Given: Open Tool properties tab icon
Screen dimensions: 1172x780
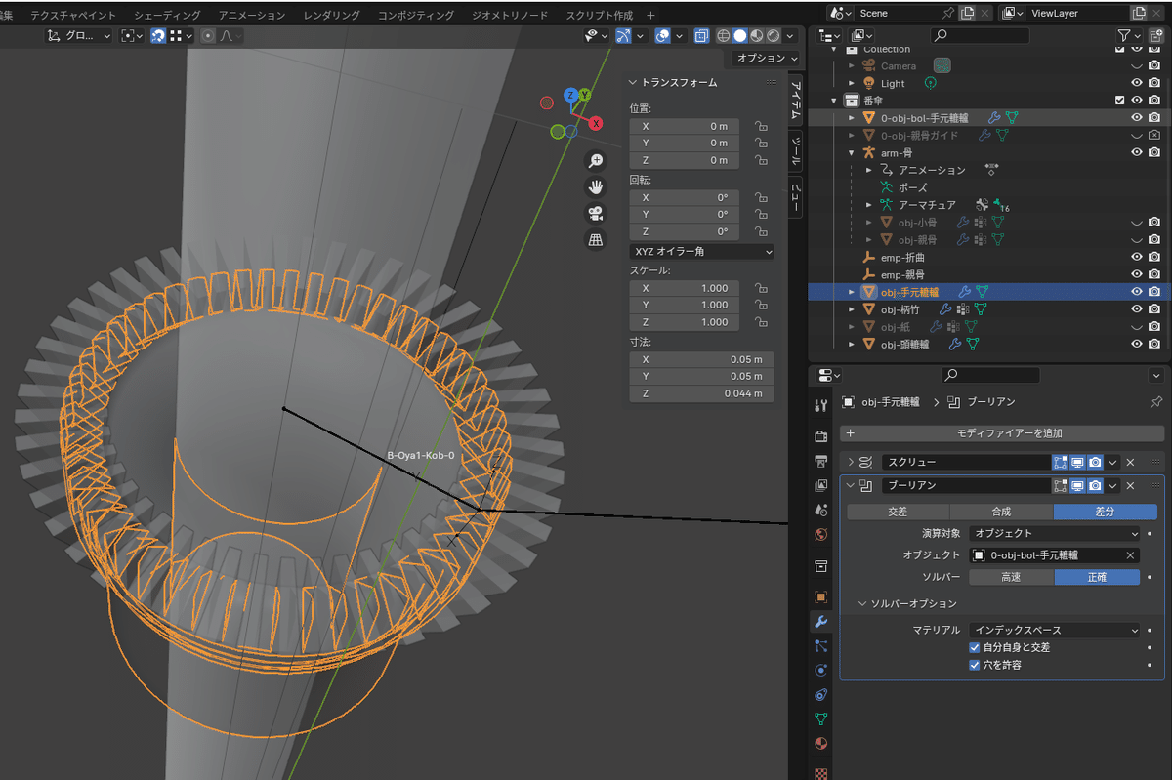Looking at the screenshot, I should 821,404.
